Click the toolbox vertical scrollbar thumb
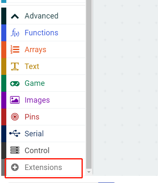 pyautogui.click(x=89, y=85)
